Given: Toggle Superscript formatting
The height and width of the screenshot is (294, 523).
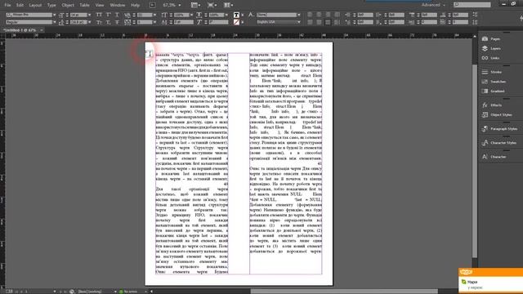Looking at the screenshot, I should 108,15.
